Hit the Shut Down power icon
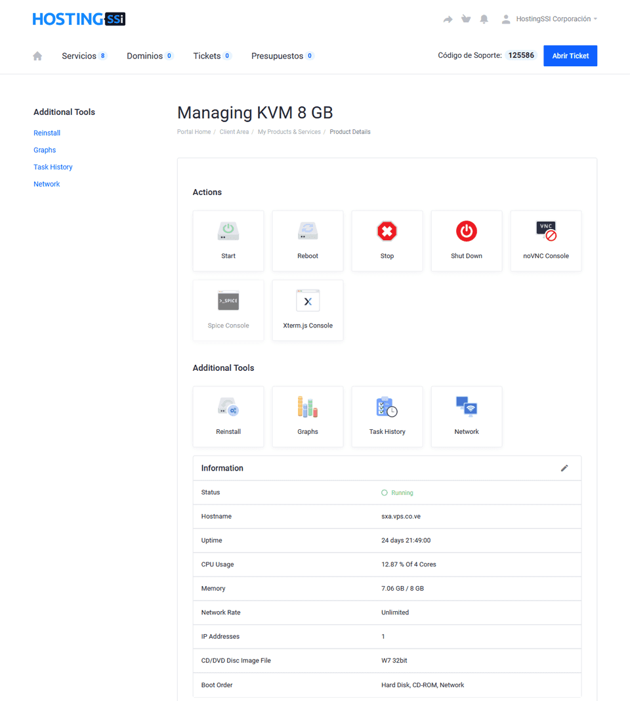 point(467,232)
